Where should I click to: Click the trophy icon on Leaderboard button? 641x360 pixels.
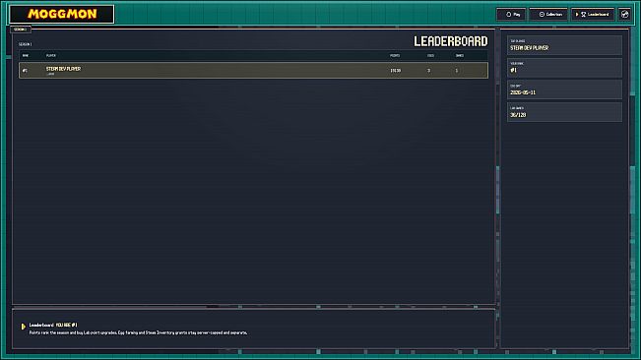pyautogui.click(x=583, y=15)
